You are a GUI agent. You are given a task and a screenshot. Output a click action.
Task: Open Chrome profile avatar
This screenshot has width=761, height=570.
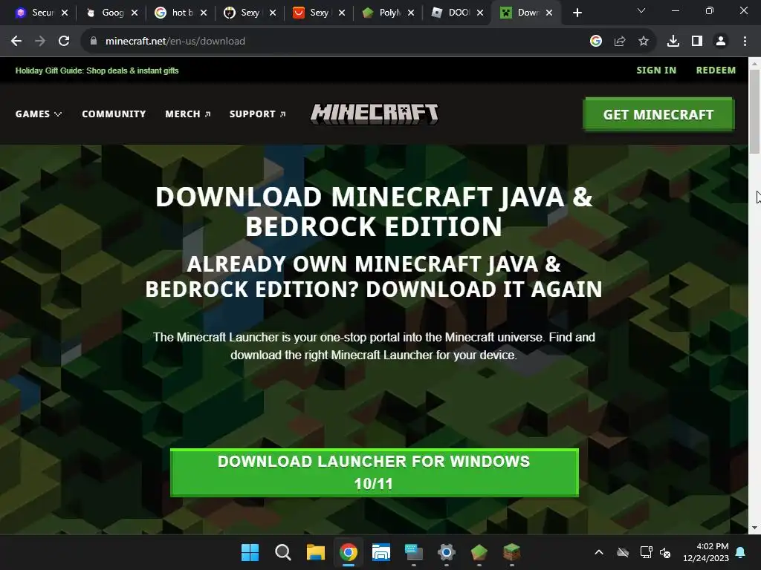point(721,42)
